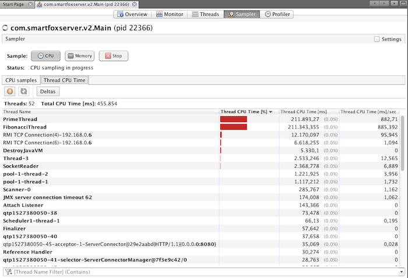Click the thread table vertical scrollbar
The image size is (408, 278).
(403, 144)
